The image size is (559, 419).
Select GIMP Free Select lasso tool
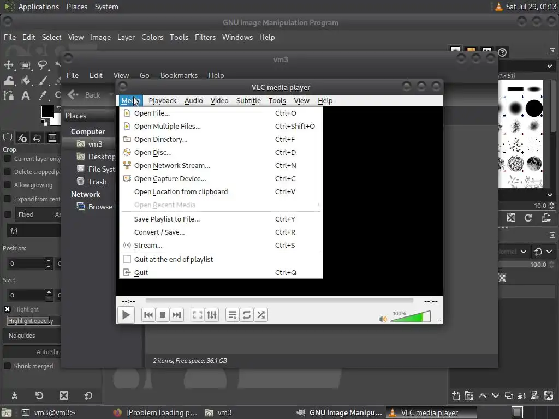click(43, 65)
